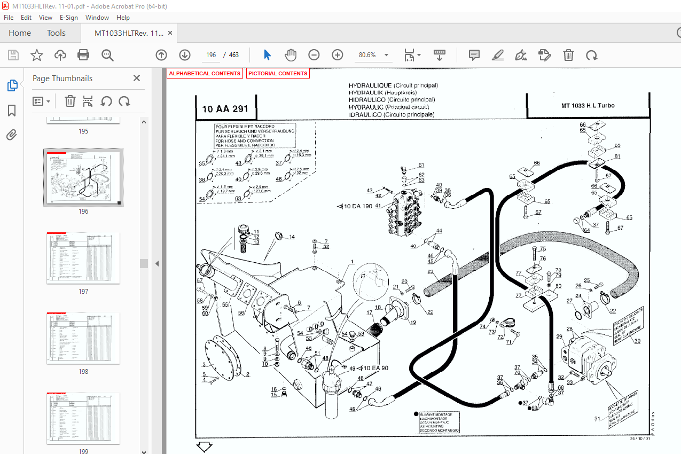This screenshot has width=681, height=454.
Task: Open the Page Thumbnails sidebar icon
Action: (x=12, y=85)
